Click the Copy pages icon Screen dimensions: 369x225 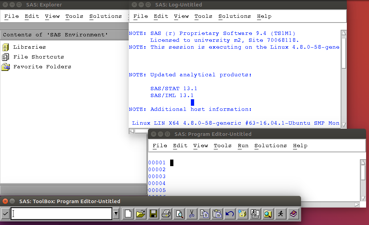click(204, 214)
